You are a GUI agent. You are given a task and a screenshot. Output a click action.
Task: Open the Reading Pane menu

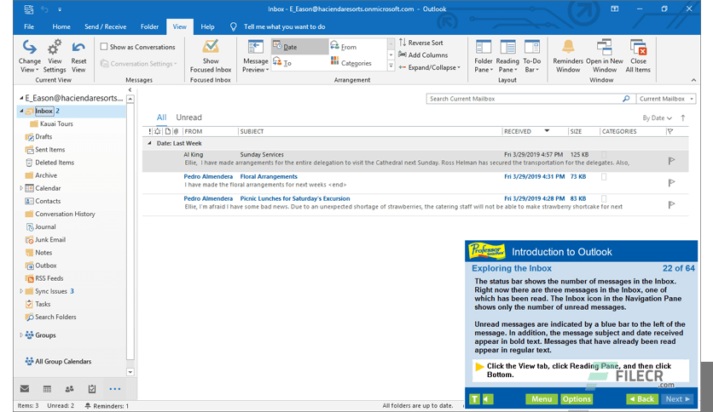click(507, 56)
